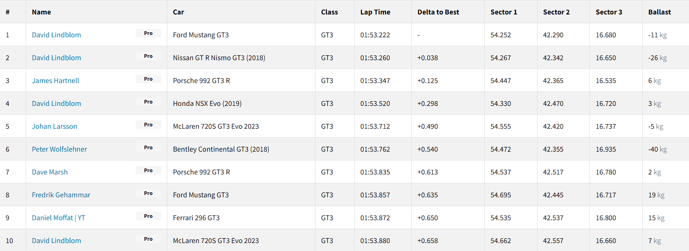Open David Lindblom link for Honda NSX Evo entry

(57, 104)
